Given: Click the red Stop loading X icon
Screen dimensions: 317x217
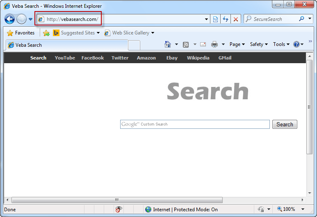Looking at the screenshot, I should (x=235, y=19).
